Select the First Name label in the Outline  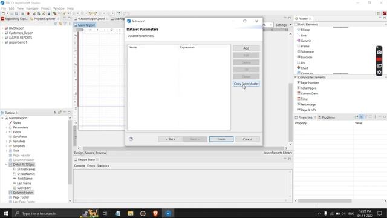point(25,179)
